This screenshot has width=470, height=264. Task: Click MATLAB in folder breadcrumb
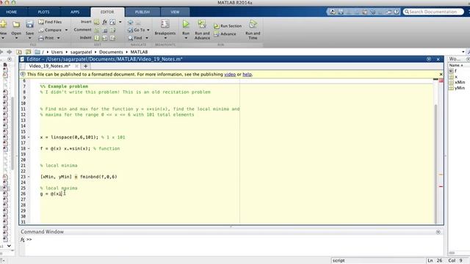(x=139, y=52)
